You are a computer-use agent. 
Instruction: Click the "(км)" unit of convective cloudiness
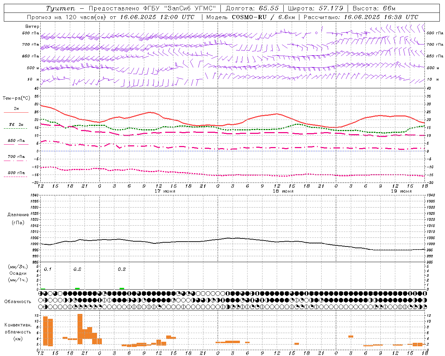click(x=18, y=339)
